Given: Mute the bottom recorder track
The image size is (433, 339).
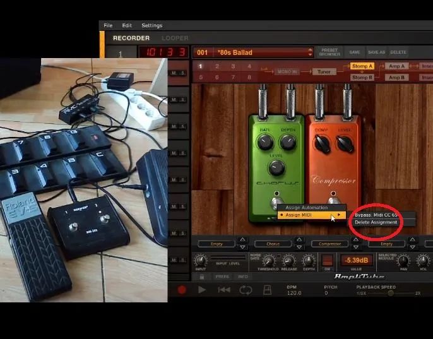Looking at the screenshot, I should (174, 260).
